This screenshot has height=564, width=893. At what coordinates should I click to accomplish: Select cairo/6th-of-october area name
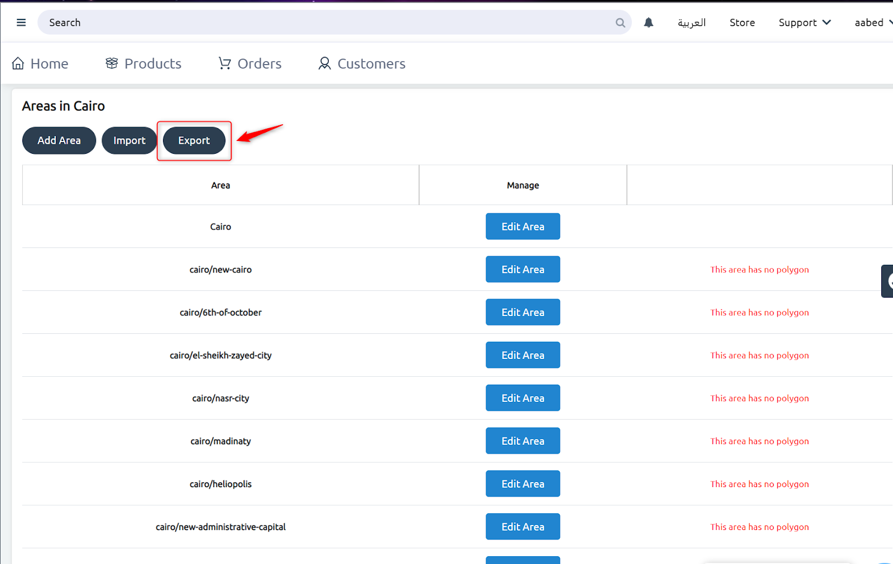click(x=220, y=313)
